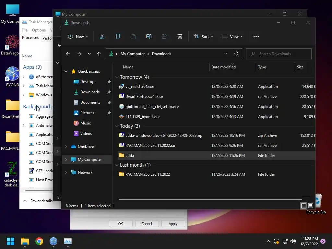
Task: Switch to large thumbnails view icon
Action: (x=311, y=206)
